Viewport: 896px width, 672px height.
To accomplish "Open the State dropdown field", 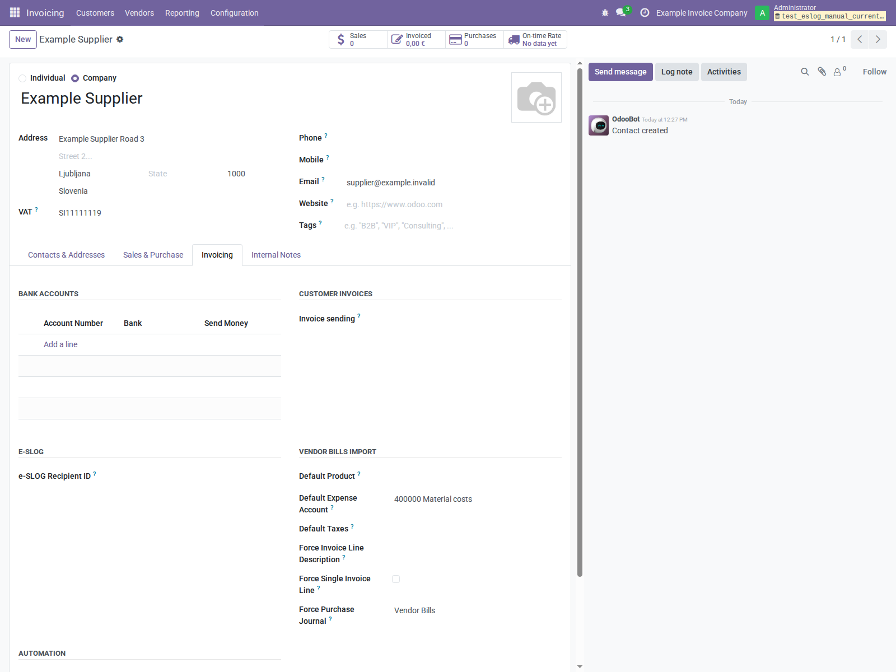I will click(x=184, y=174).
